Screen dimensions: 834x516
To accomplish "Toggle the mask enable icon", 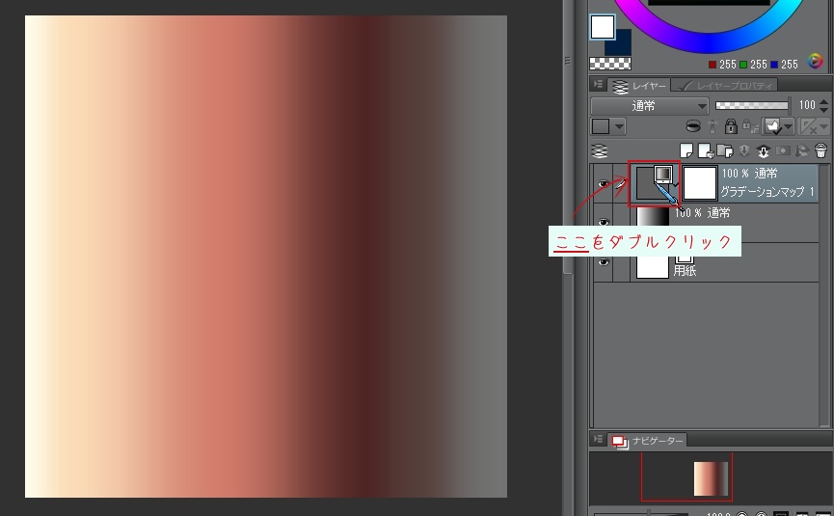I will pyautogui.click(x=772, y=126).
